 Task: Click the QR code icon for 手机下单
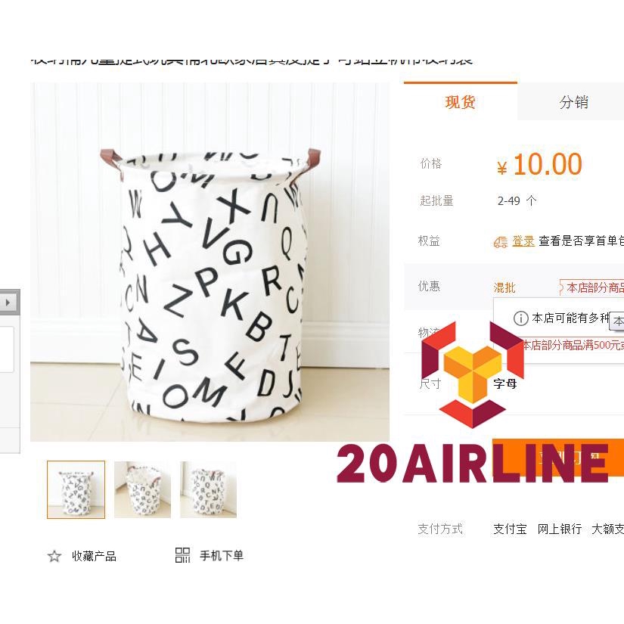tap(183, 555)
